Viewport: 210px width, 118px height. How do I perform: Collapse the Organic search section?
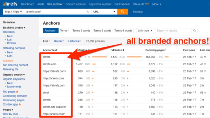(14, 75)
